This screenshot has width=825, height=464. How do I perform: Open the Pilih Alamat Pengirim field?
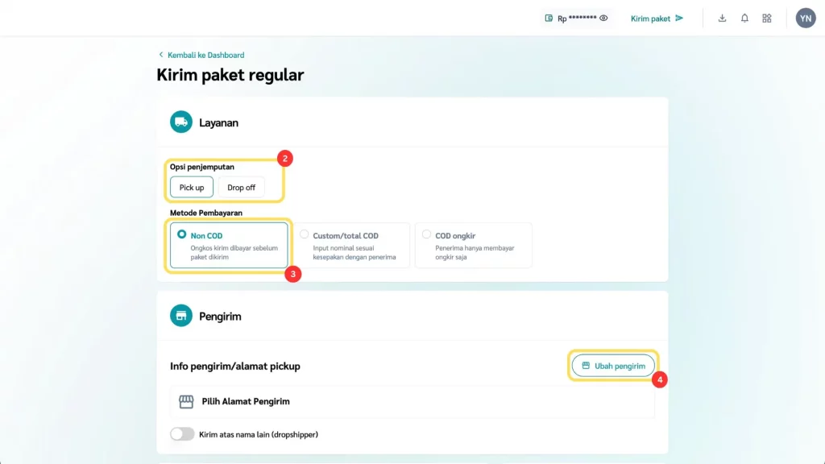[412, 401]
